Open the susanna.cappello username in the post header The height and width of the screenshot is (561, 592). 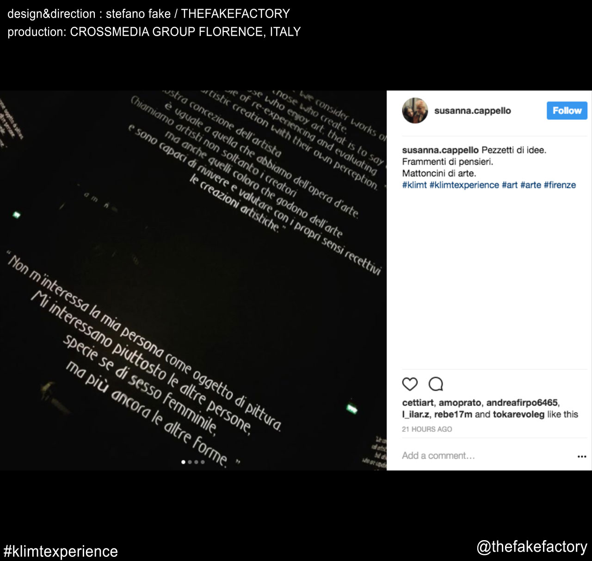tap(472, 111)
